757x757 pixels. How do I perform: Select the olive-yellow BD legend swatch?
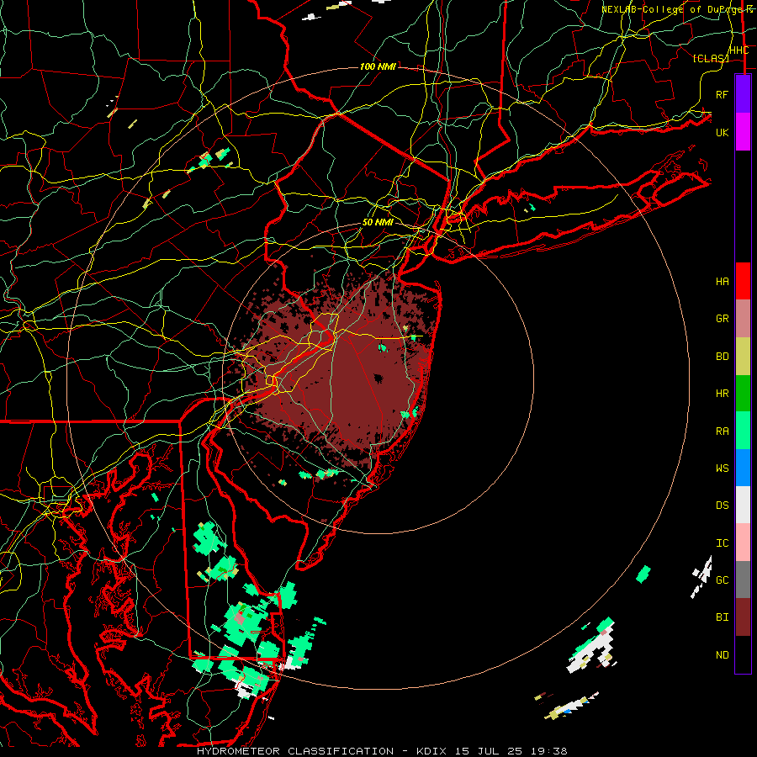[x=743, y=357]
